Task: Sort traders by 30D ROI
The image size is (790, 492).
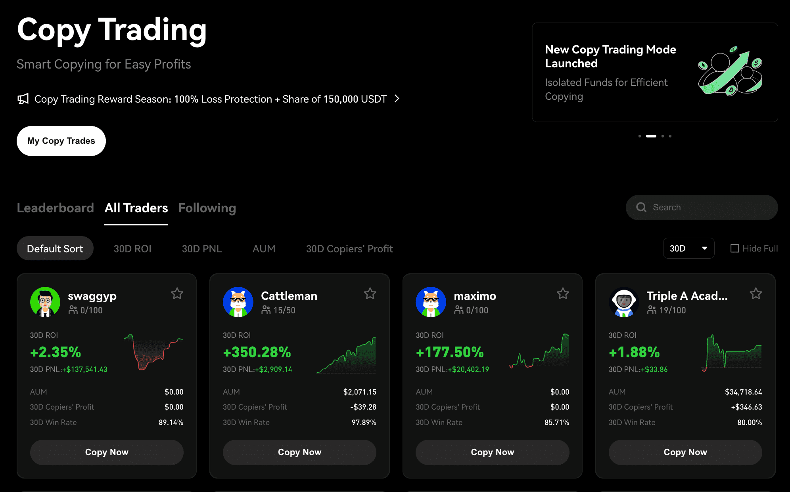Action: pyautogui.click(x=132, y=248)
